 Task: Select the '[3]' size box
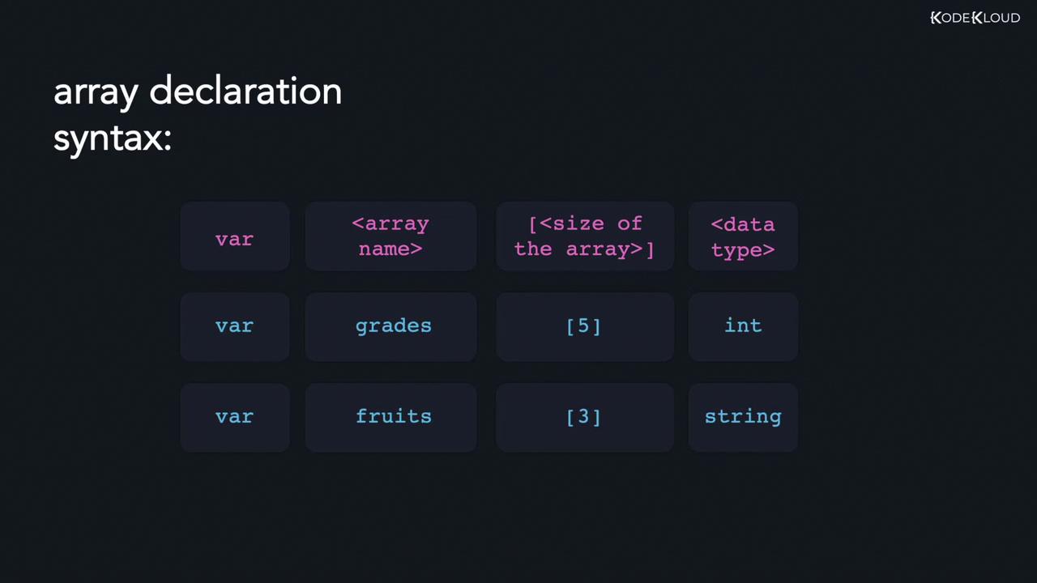[584, 417]
